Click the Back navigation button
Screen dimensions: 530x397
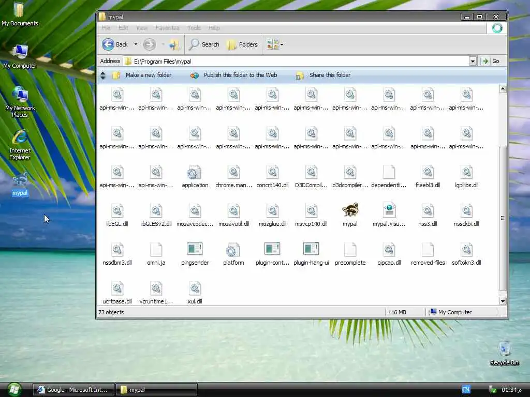(x=115, y=44)
